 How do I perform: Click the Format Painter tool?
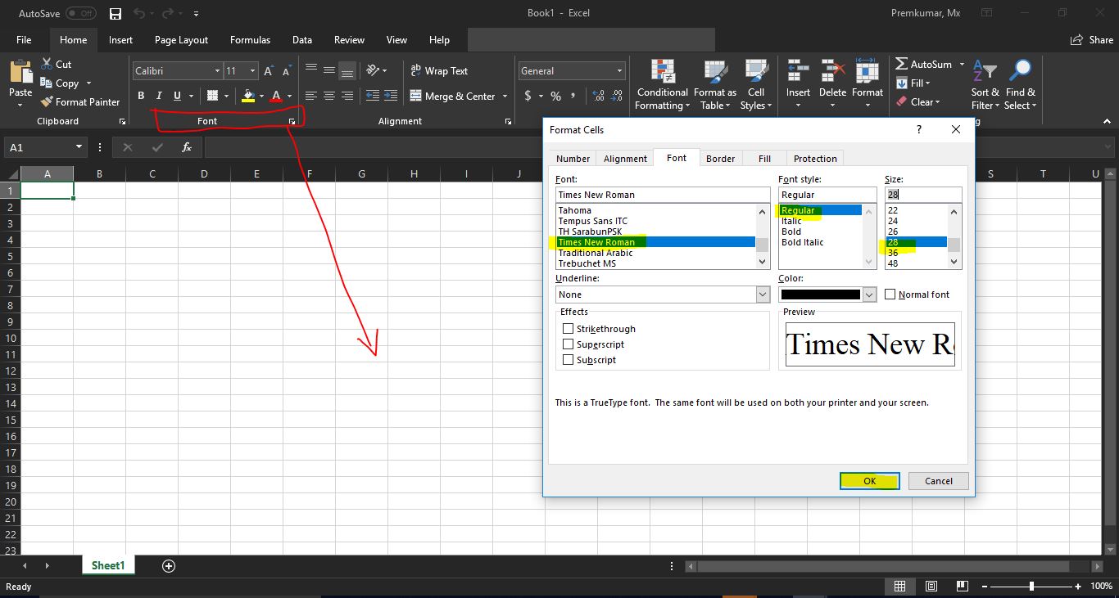(x=80, y=101)
